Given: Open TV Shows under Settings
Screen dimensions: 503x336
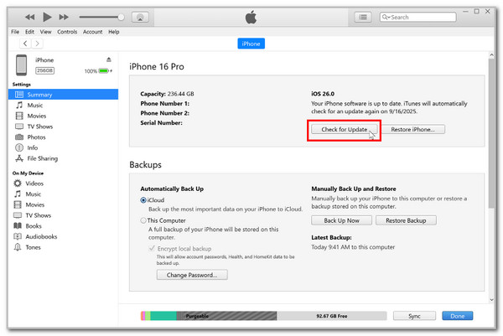Looking at the screenshot, I should coord(34,127).
